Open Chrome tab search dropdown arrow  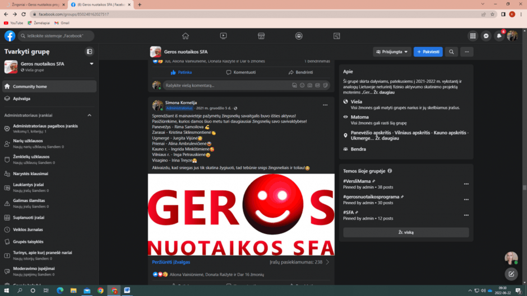coord(483,4)
